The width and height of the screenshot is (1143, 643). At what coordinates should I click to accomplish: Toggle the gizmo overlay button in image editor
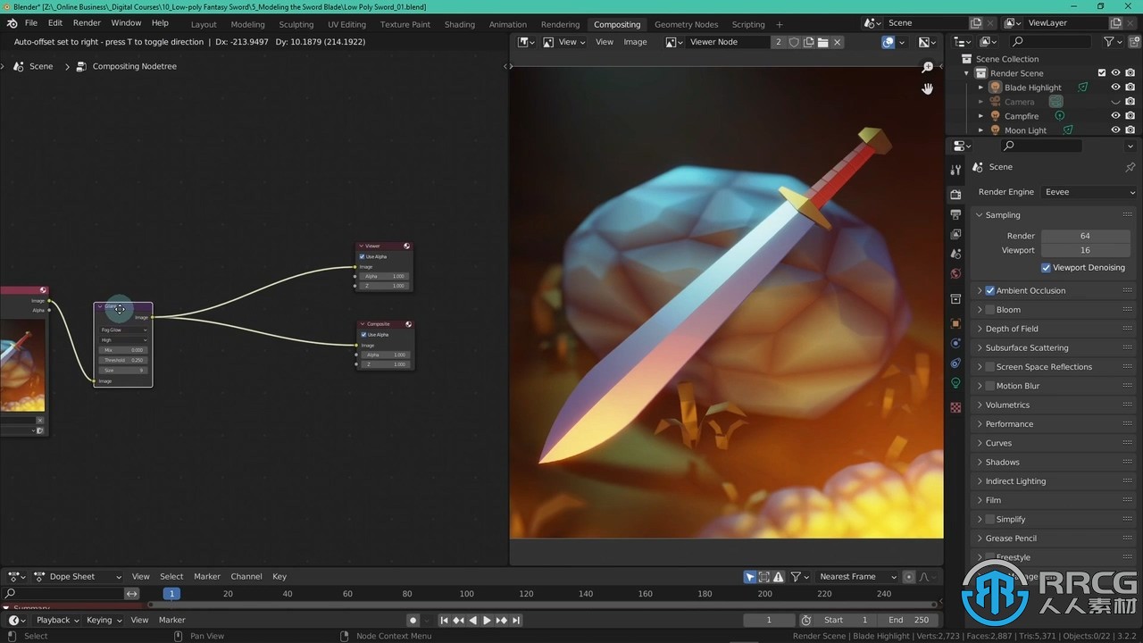(889, 42)
